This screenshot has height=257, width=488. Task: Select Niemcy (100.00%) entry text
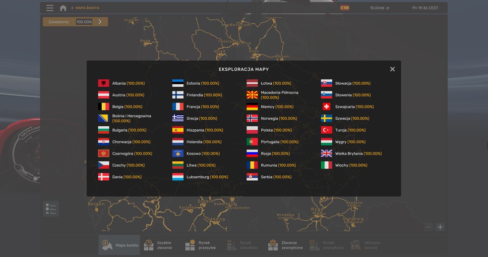tap(277, 107)
